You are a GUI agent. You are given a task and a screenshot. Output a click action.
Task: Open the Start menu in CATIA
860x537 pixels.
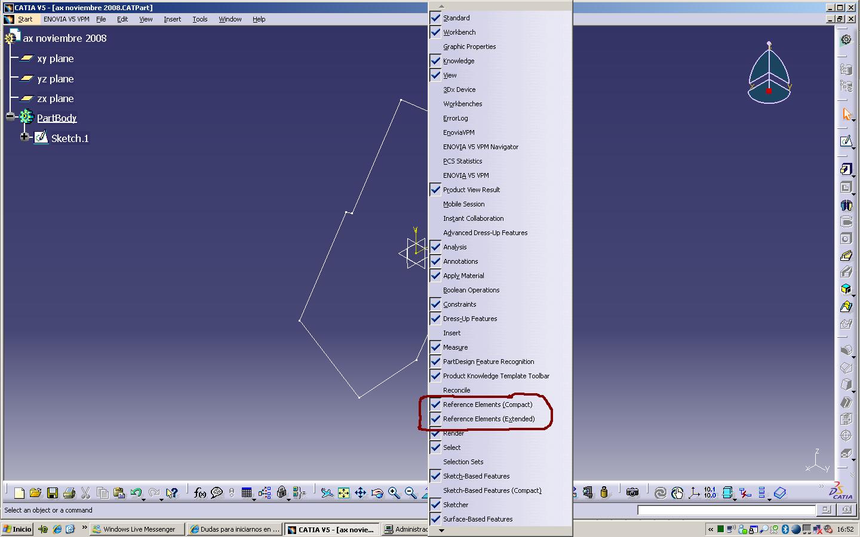click(x=25, y=19)
